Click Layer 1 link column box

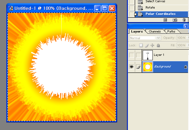point(139,55)
